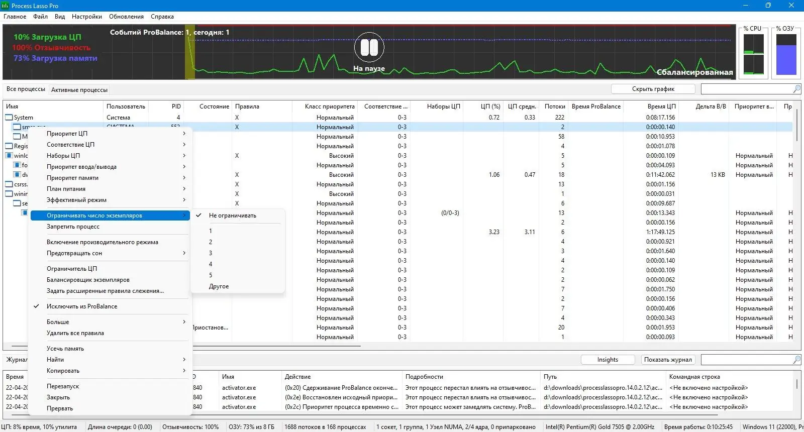Focus the process search input field
The image size is (804, 432).
tap(747, 89)
